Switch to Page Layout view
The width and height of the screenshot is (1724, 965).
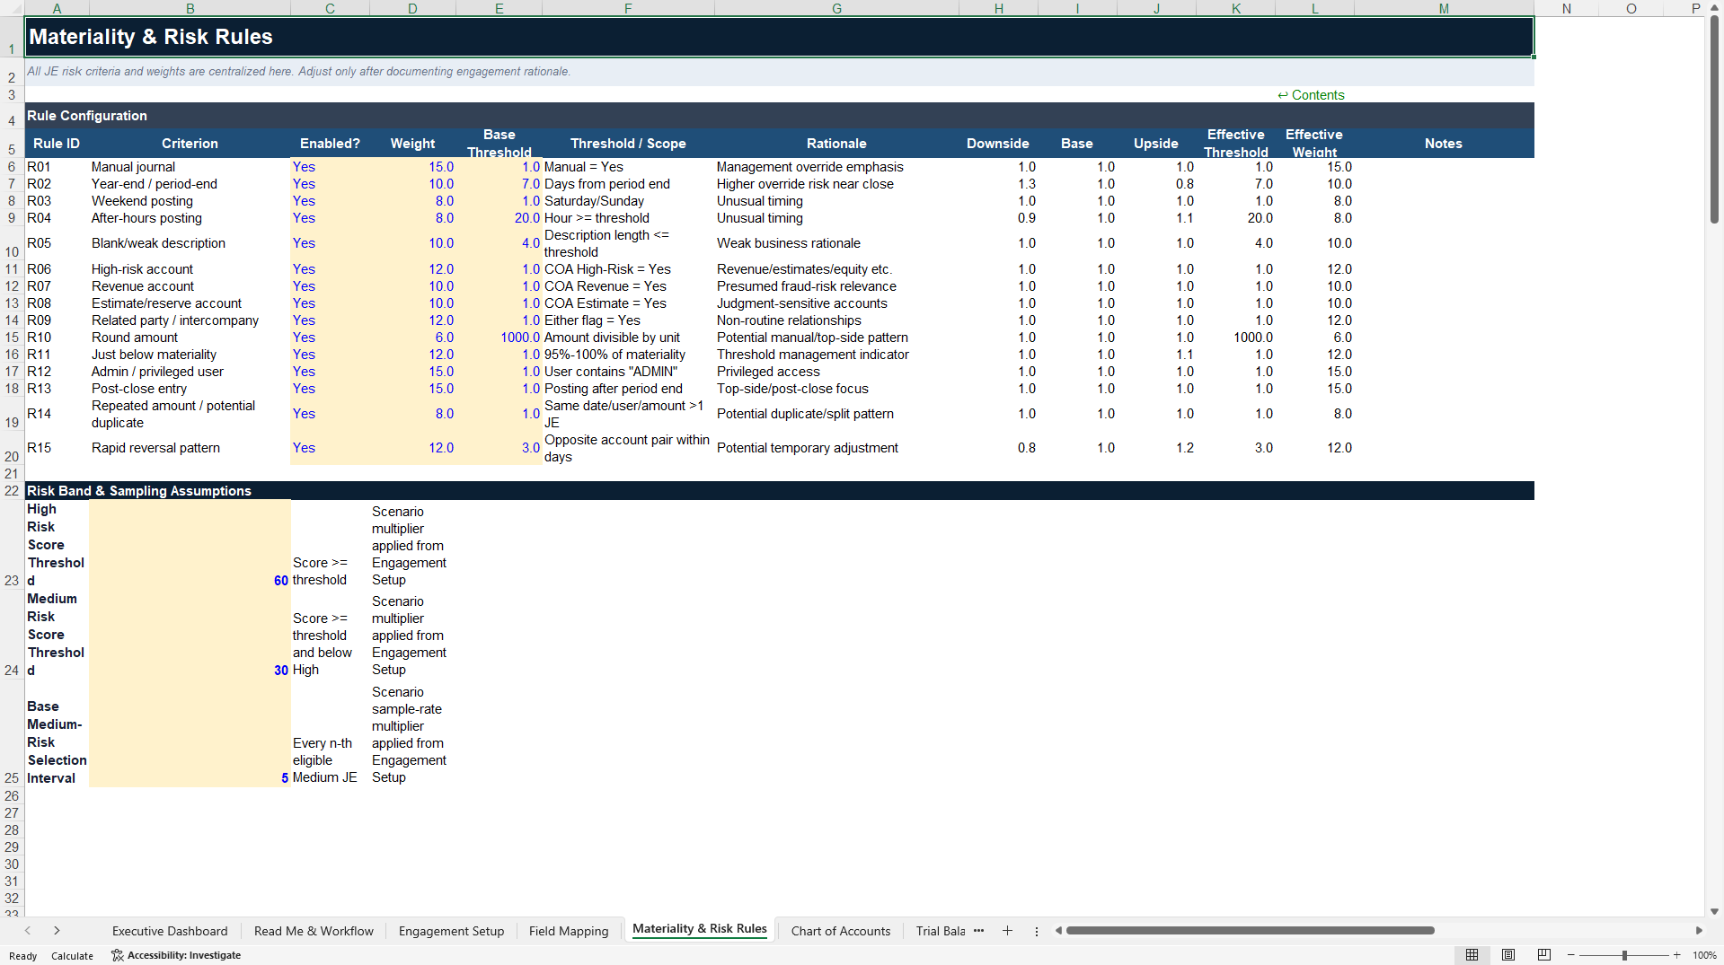tap(1508, 955)
